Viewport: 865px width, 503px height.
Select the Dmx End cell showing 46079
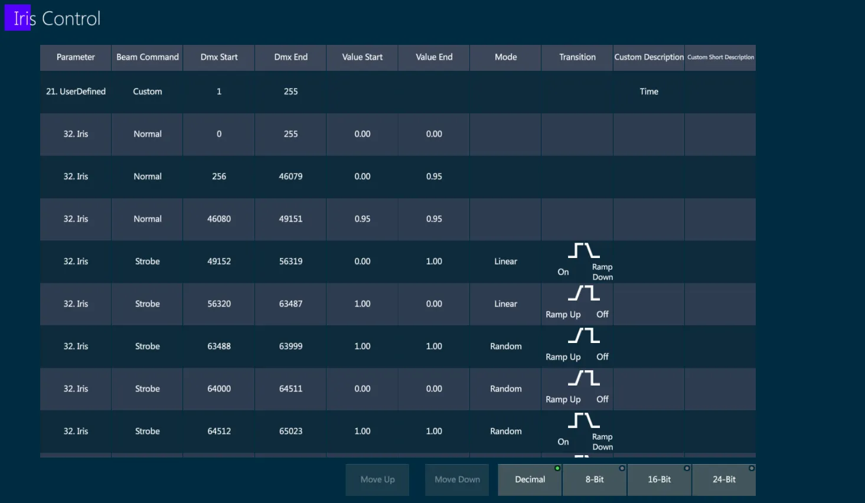(x=290, y=177)
